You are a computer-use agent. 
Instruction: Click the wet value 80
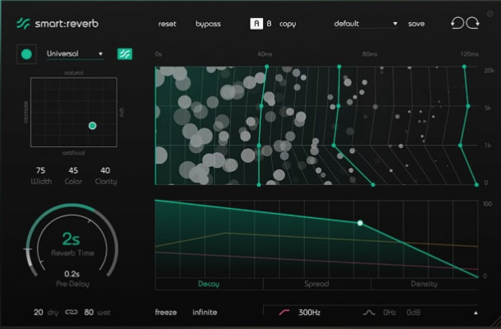89,312
